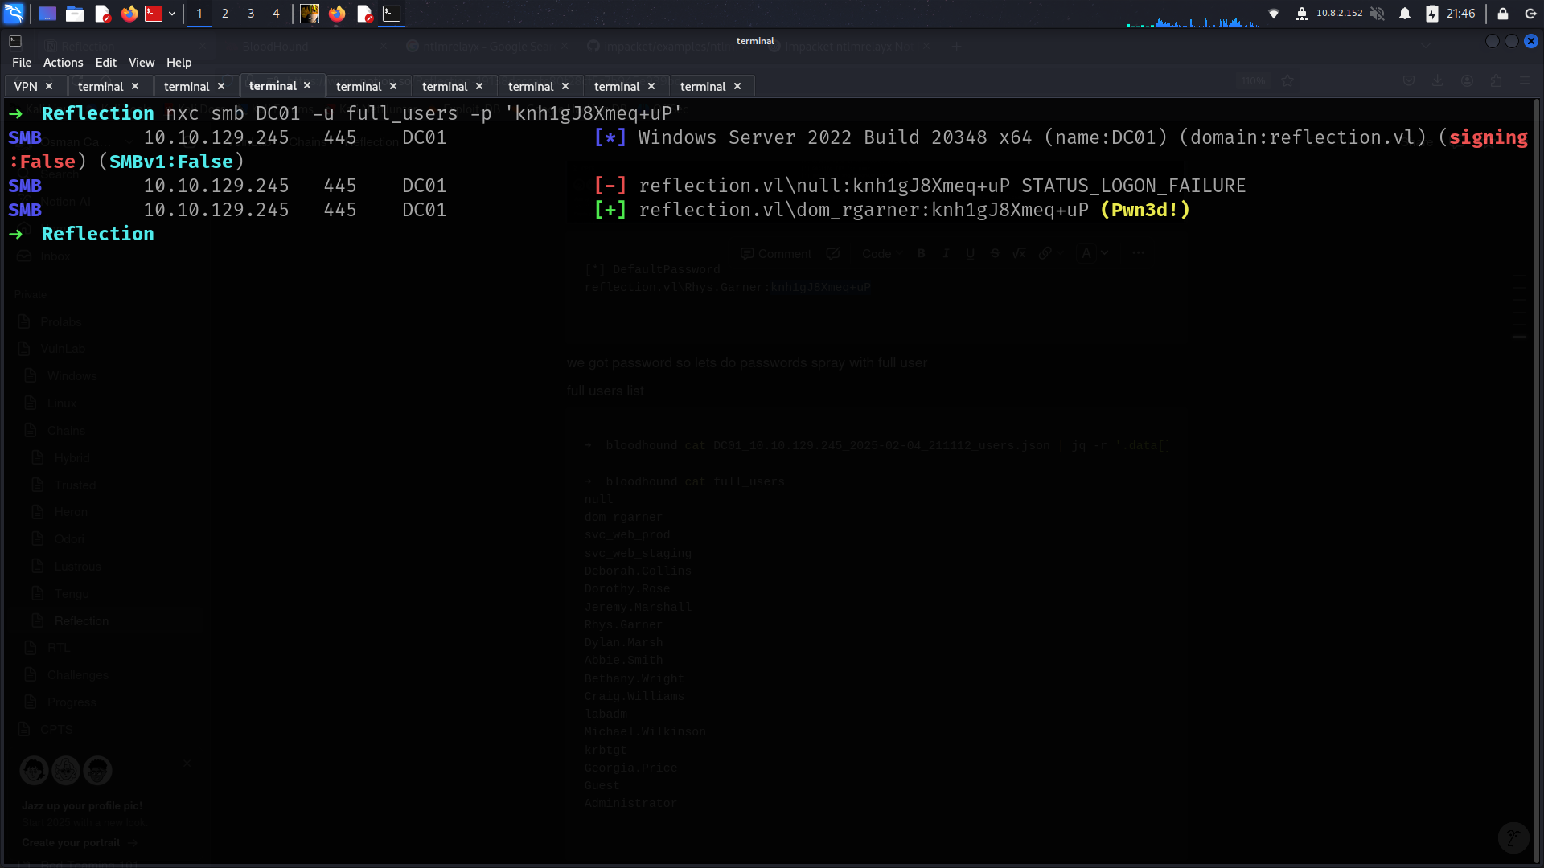
Task: Open the Actions menu
Action: [64, 63]
